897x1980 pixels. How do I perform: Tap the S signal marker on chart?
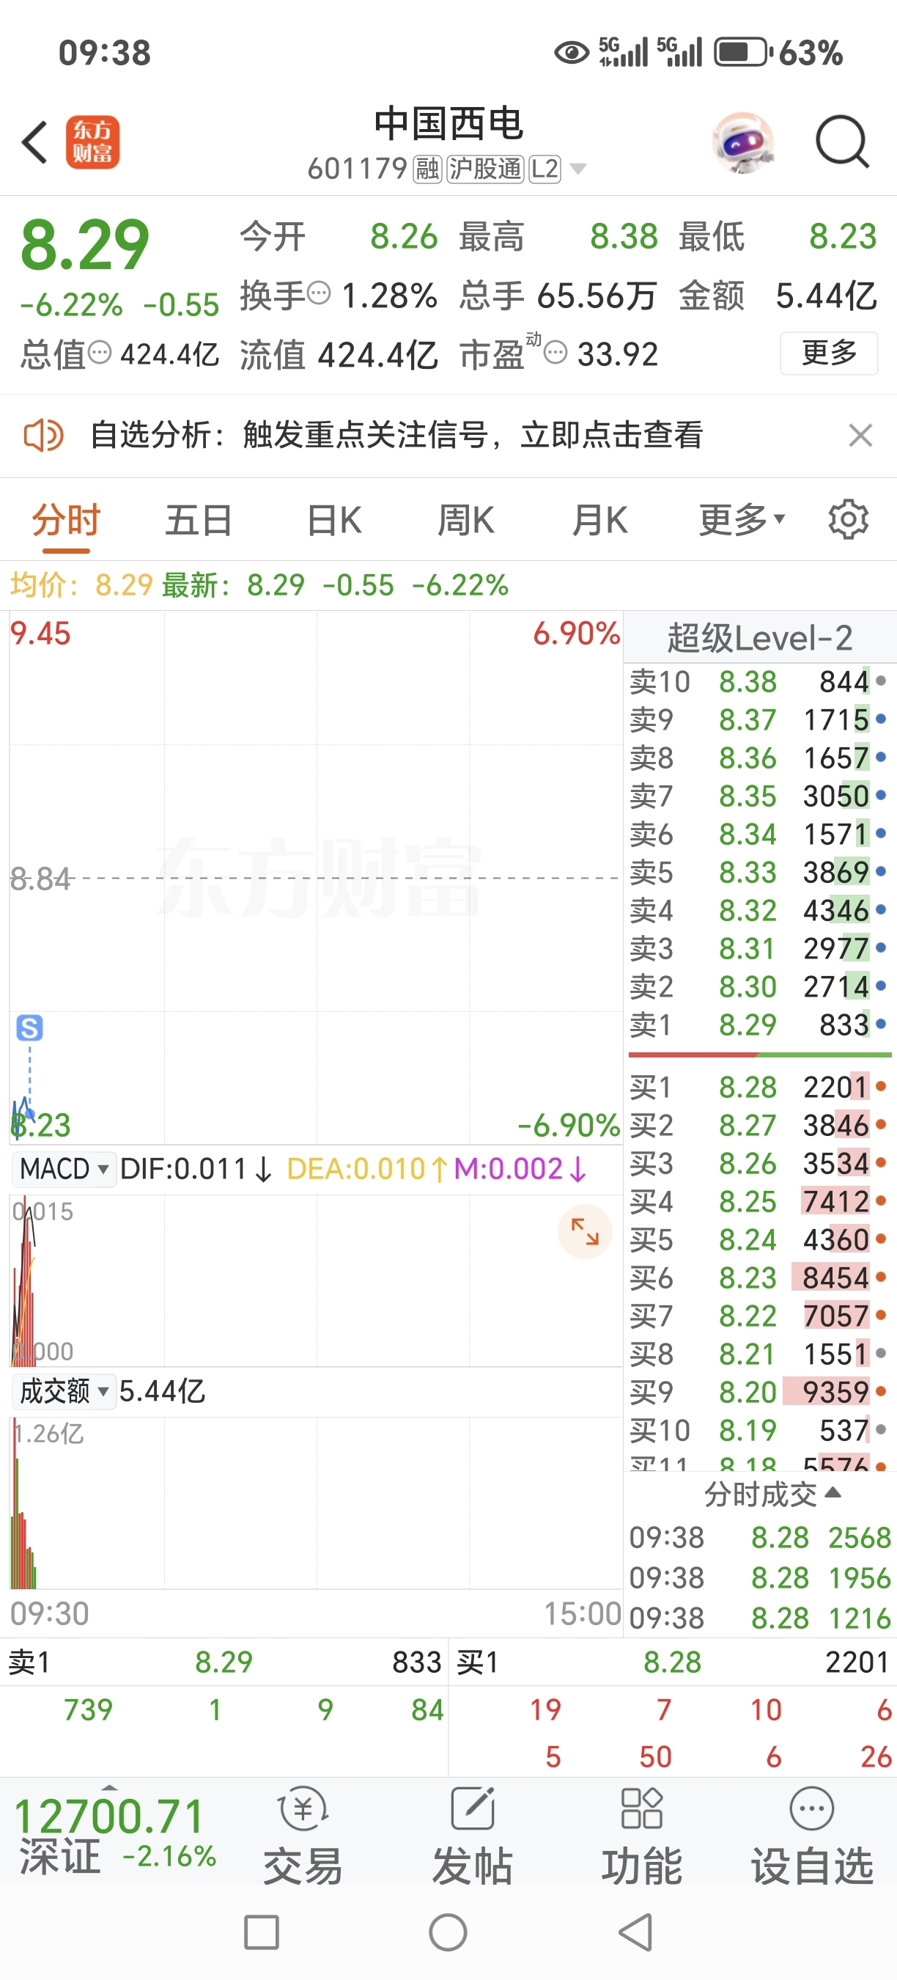[x=30, y=1027]
